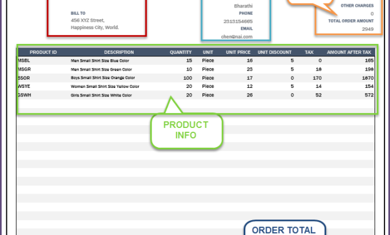Viewport: 390px width, 235px height.
Task: Select the email chen@nai.com
Action: pyautogui.click(x=236, y=36)
